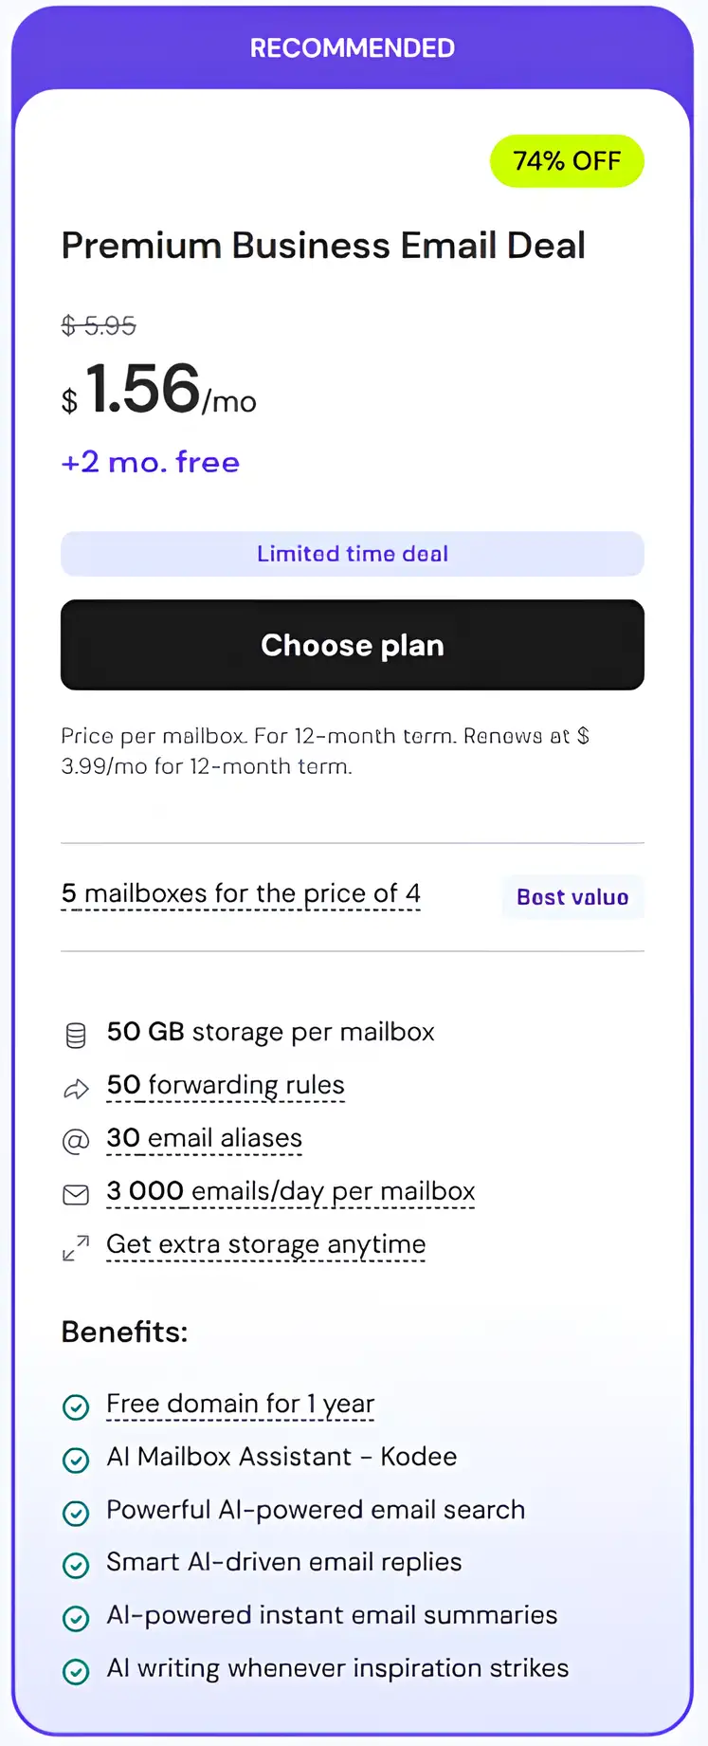This screenshot has height=1746, width=708.
Task: Click Free domain for 1 year link
Action: click(x=240, y=1404)
